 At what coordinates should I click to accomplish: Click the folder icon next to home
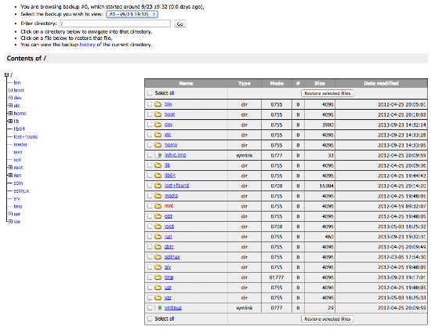click(158, 145)
